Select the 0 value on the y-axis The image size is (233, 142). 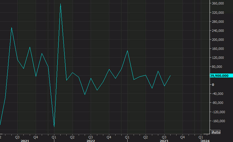pos(213,85)
